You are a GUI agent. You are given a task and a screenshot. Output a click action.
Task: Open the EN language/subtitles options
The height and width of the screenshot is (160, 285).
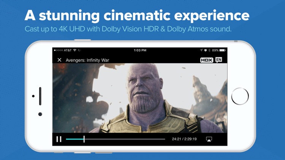[218, 60]
